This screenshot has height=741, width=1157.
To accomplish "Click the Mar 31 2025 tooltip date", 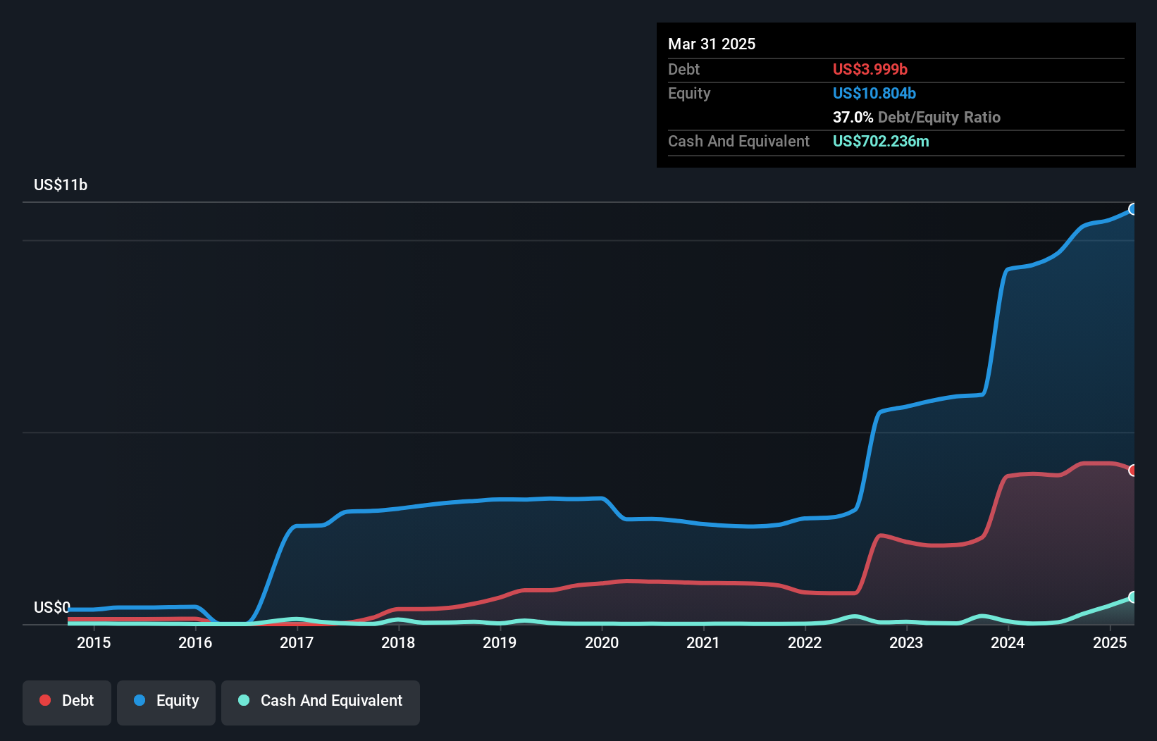I will [712, 44].
